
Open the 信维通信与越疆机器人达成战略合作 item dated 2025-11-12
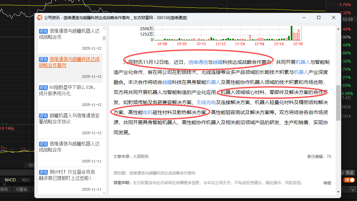[70, 40]
